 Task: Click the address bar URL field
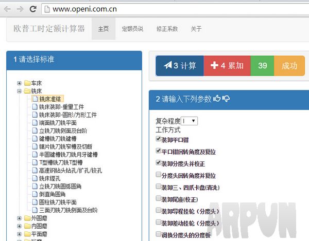[175, 9]
